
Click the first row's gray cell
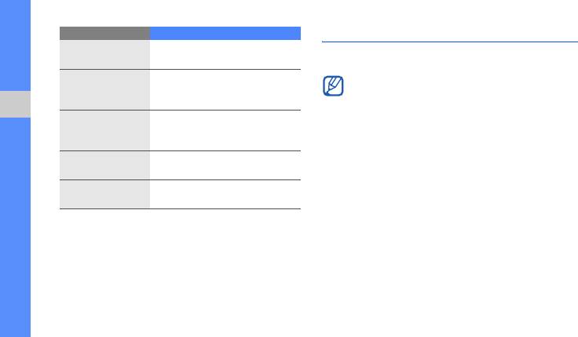tap(104, 54)
